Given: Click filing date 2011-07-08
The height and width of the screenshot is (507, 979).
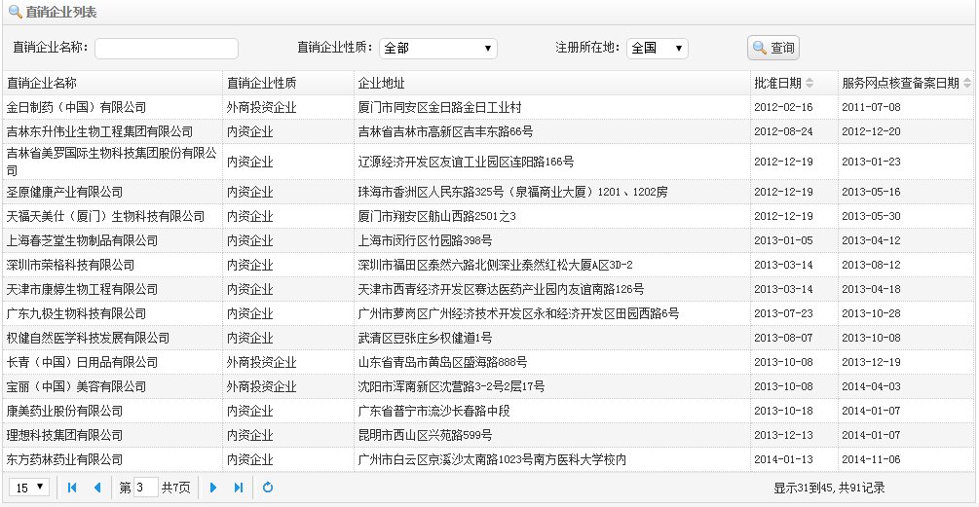Looking at the screenshot, I should click(871, 107).
